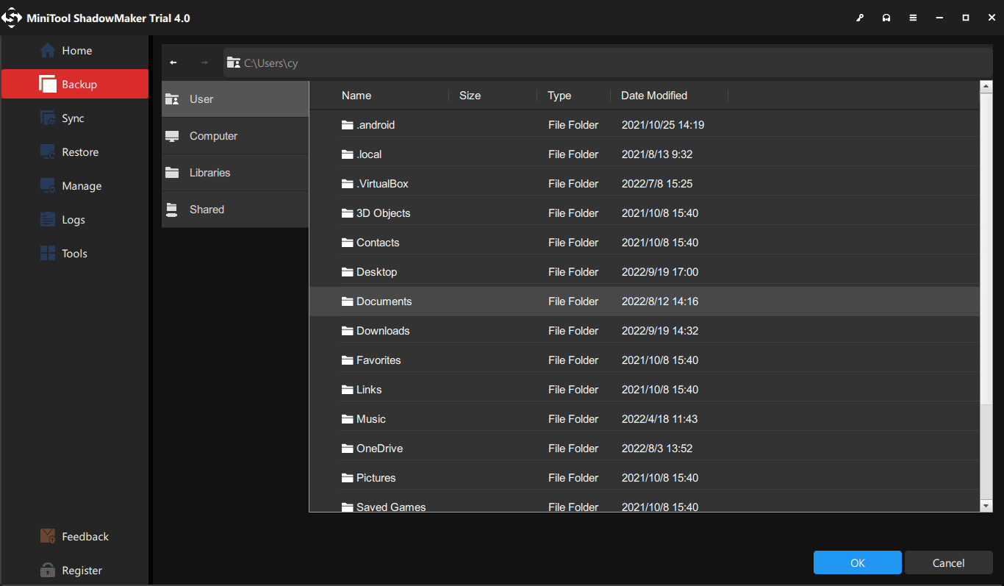Select the Sync sidebar icon
Viewport: 1004px width, 586px height.
[x=48, y=118]
